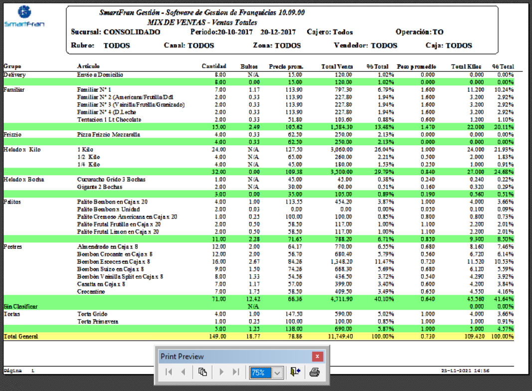Go to last page in Print Preview
The image size is (532, 391).
point(236,372)
